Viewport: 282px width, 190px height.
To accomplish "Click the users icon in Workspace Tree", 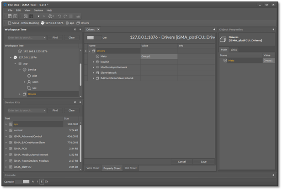I will pyautogui.click(x=29, y=82).
